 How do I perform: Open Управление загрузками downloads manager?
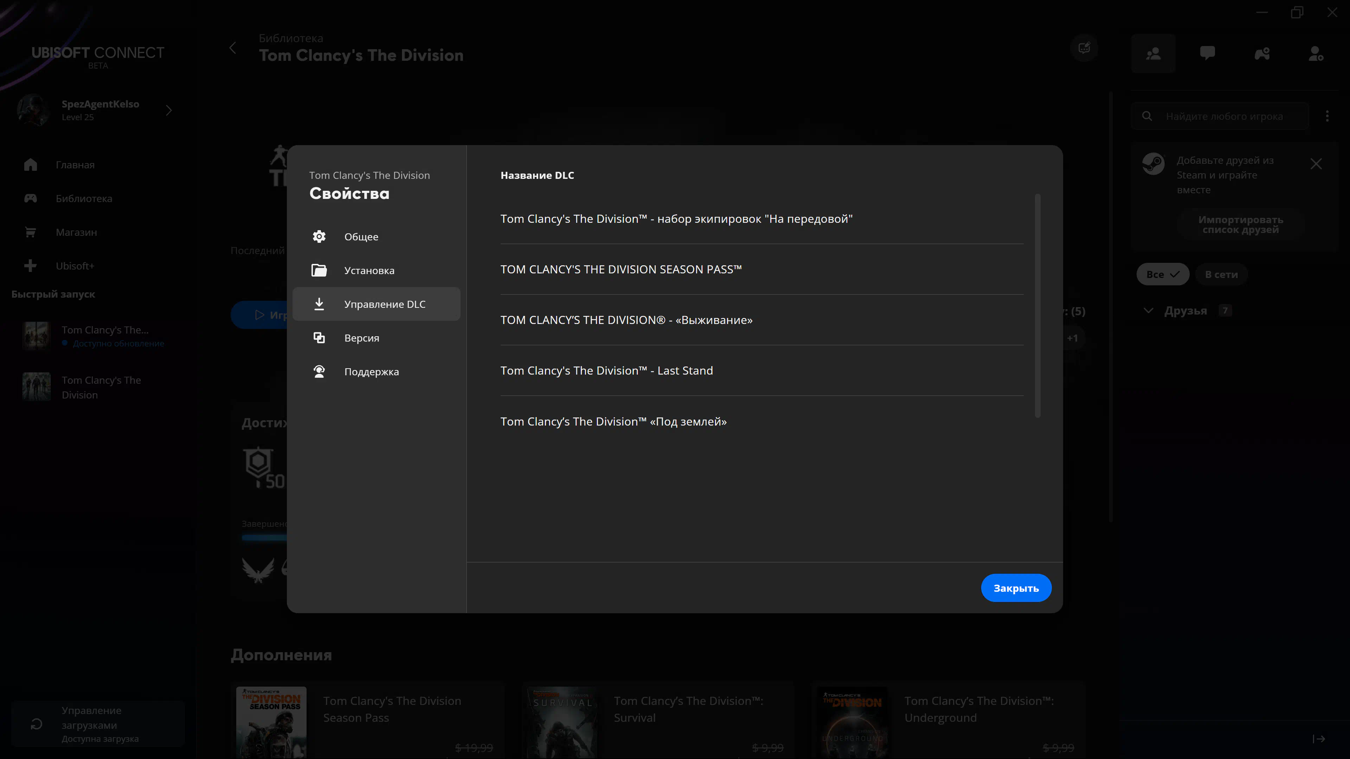(x=98, y=724)
